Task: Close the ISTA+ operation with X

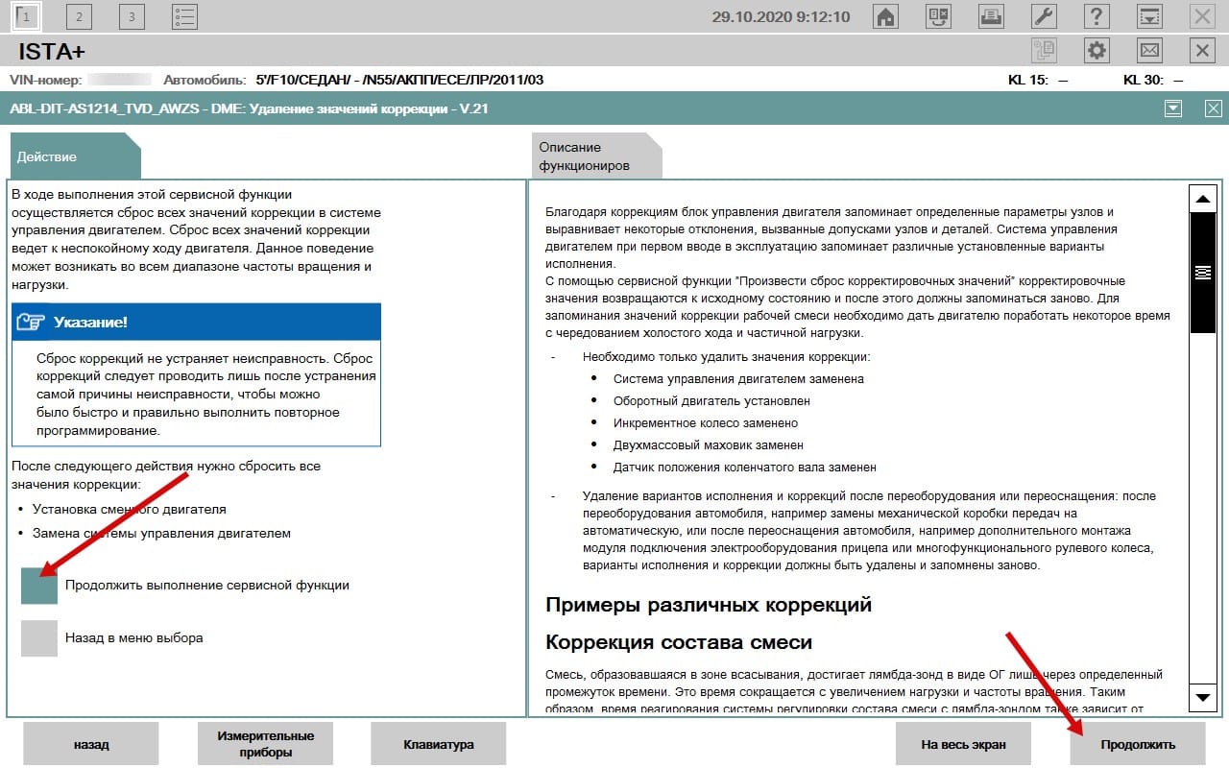Action: (1202, 50)
